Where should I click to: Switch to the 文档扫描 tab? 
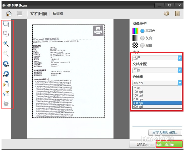coord(38,14)
